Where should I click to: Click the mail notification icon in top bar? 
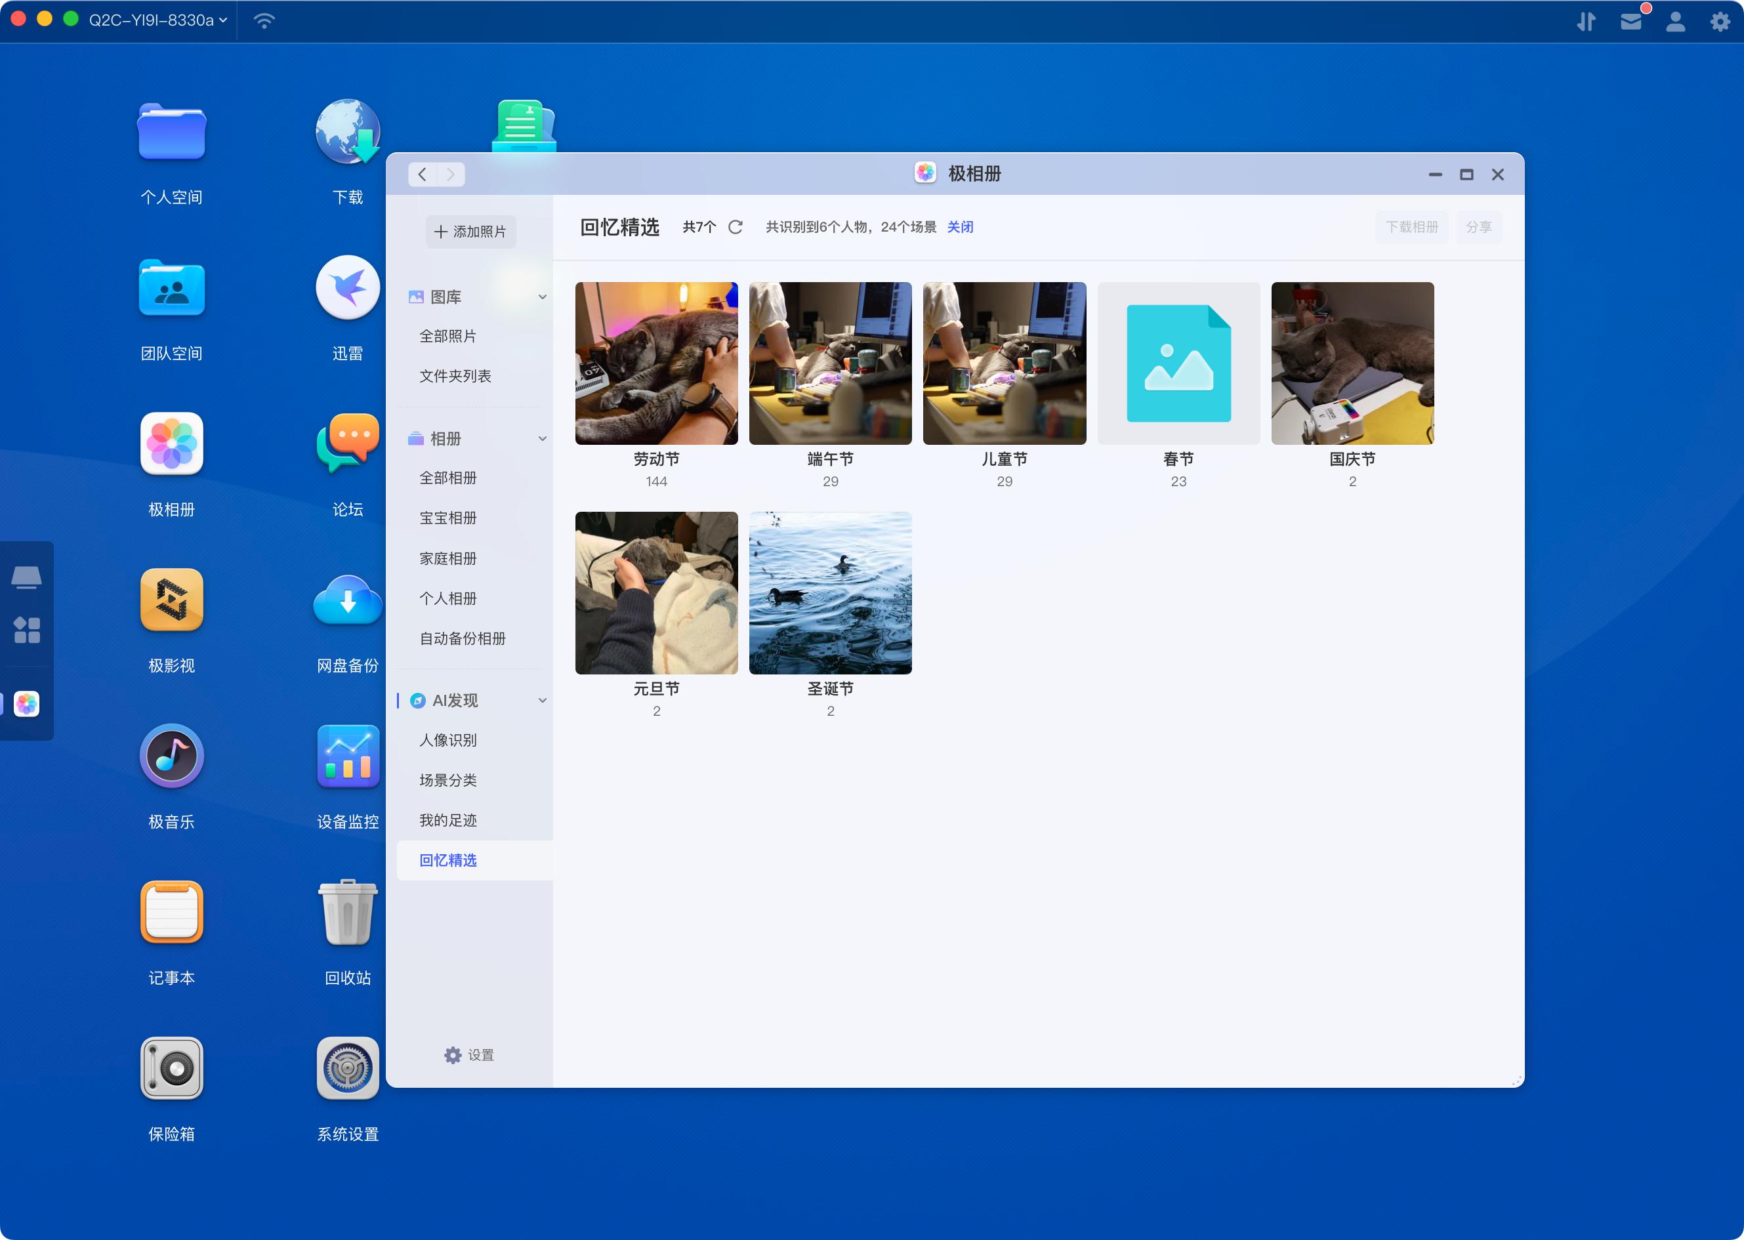(x=1630, y=22)
